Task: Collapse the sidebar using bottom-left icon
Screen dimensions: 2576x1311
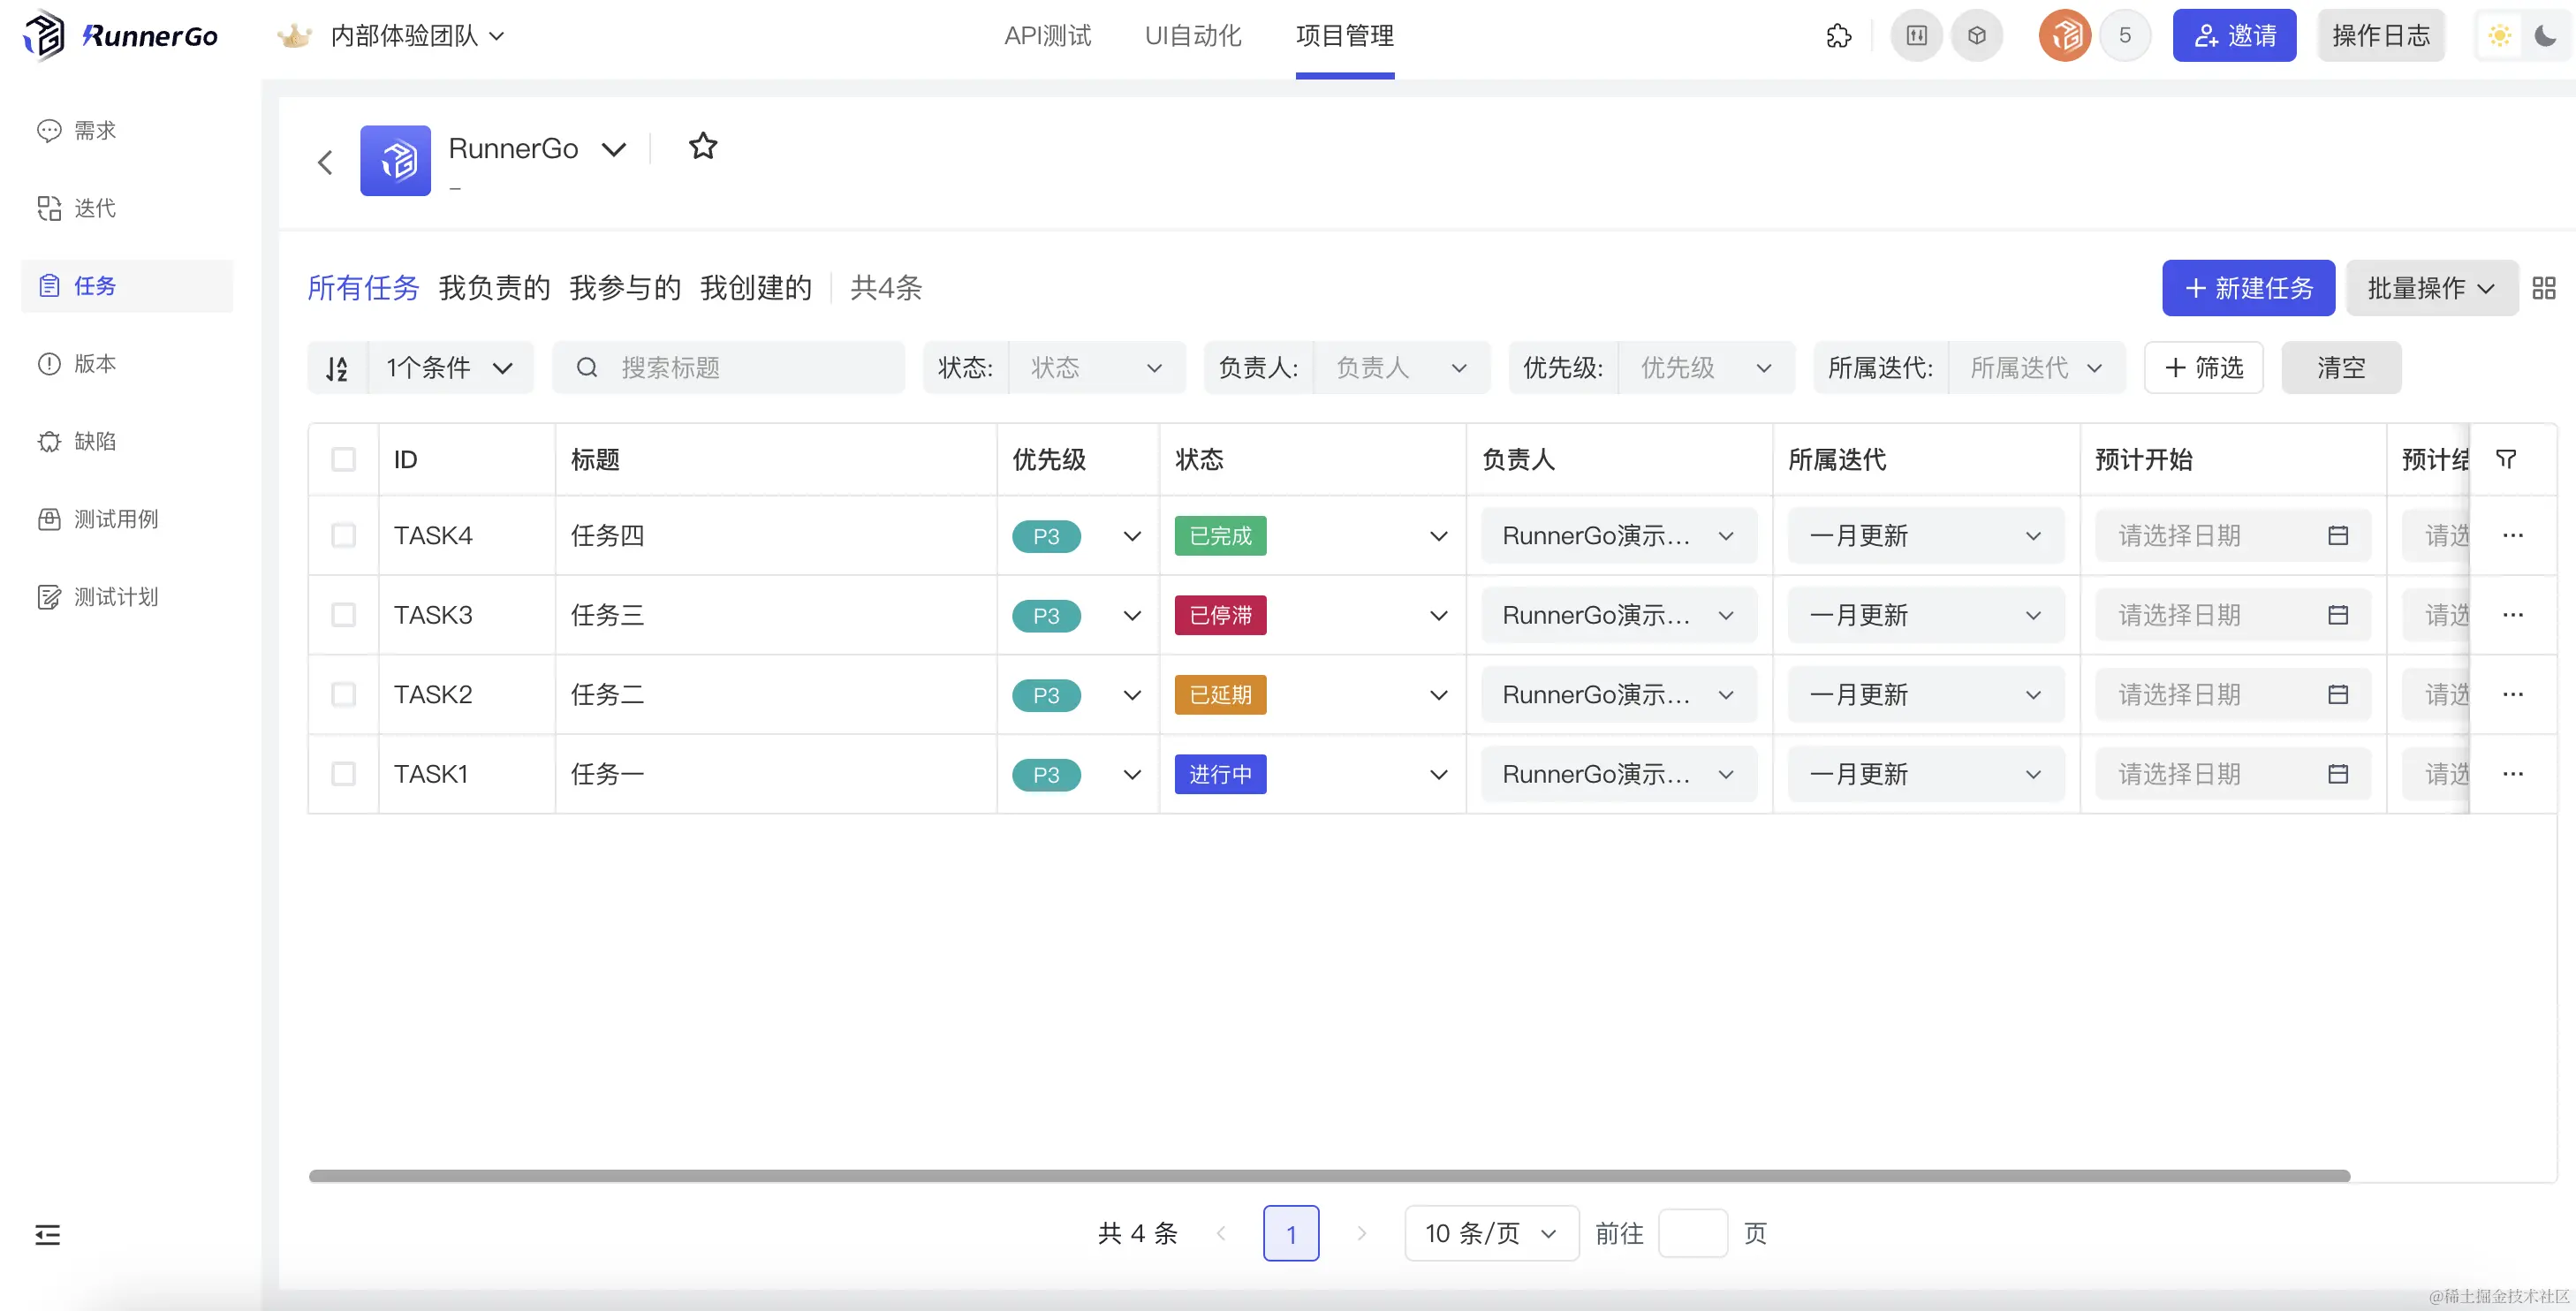Action: [x=47, y=1235]
